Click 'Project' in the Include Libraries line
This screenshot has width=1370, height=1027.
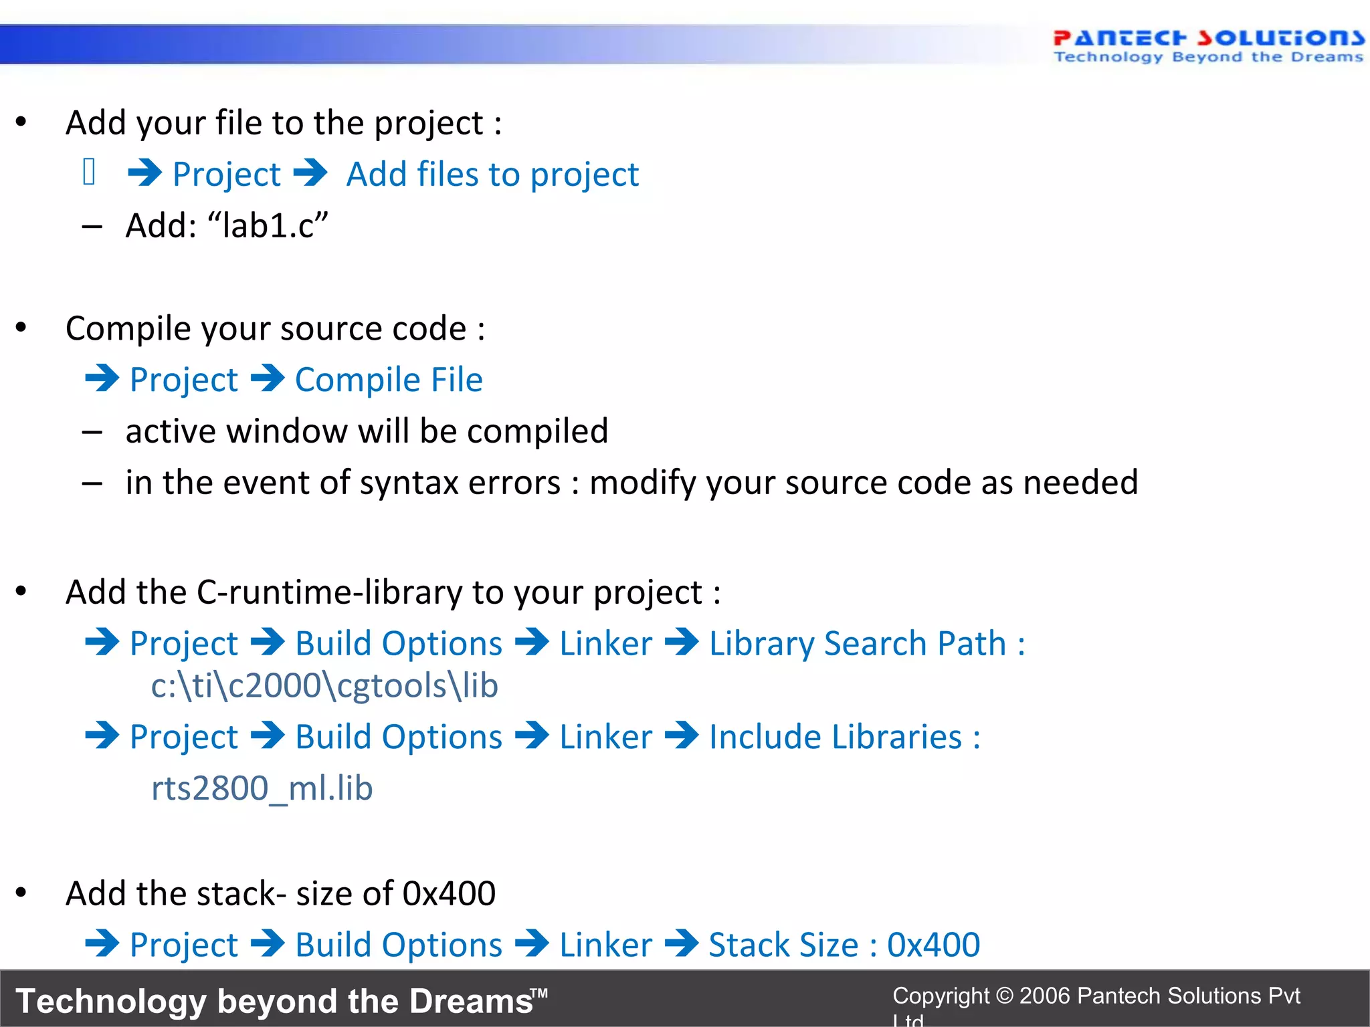(x=183, y=737)
